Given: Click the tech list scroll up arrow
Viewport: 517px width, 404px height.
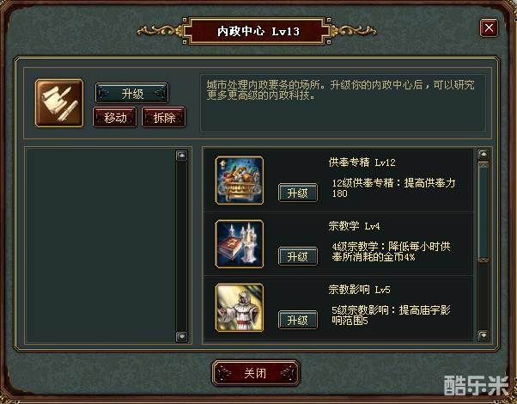Looking at the screenshot, I should pos(484,154).
